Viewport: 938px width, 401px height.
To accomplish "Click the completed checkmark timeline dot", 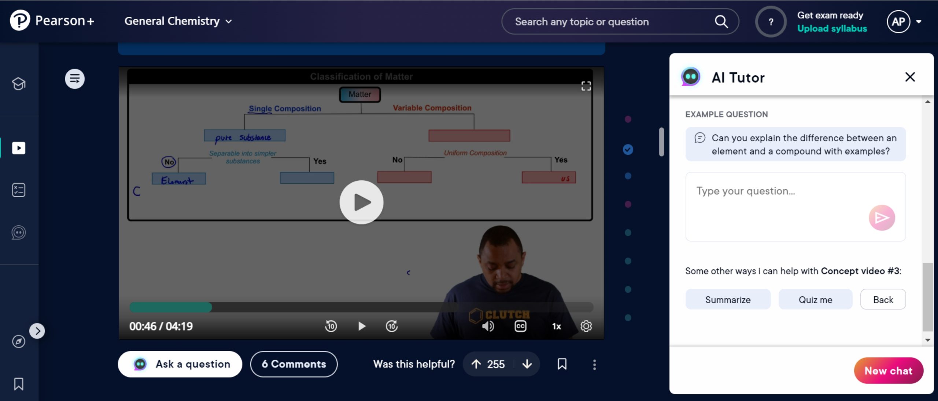I will point(628,149).
